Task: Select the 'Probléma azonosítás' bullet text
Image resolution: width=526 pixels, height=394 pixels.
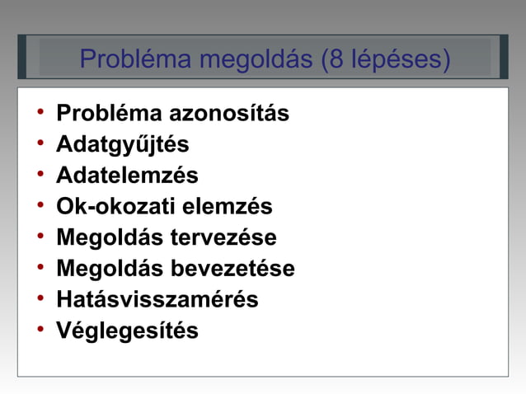Action: (x=173, y=113)
